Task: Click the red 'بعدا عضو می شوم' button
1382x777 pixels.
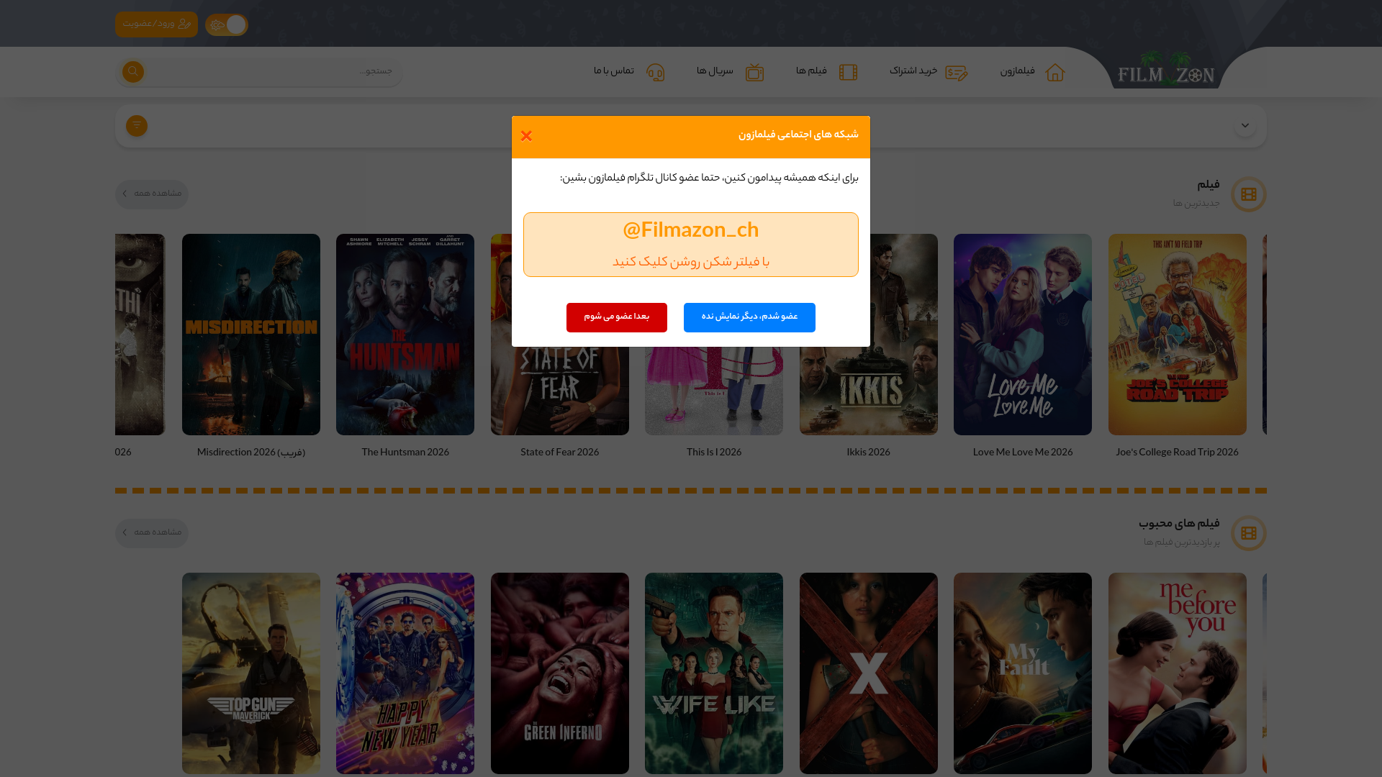Action: [617, 317]
